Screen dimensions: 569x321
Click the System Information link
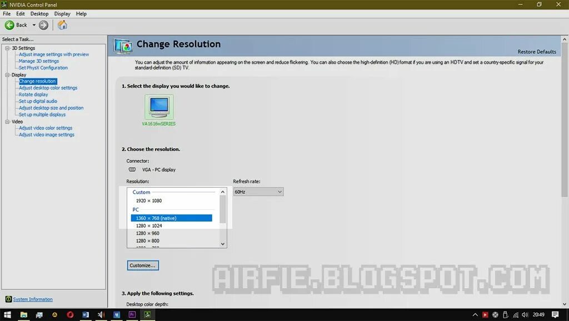click(x=33, y=299)
